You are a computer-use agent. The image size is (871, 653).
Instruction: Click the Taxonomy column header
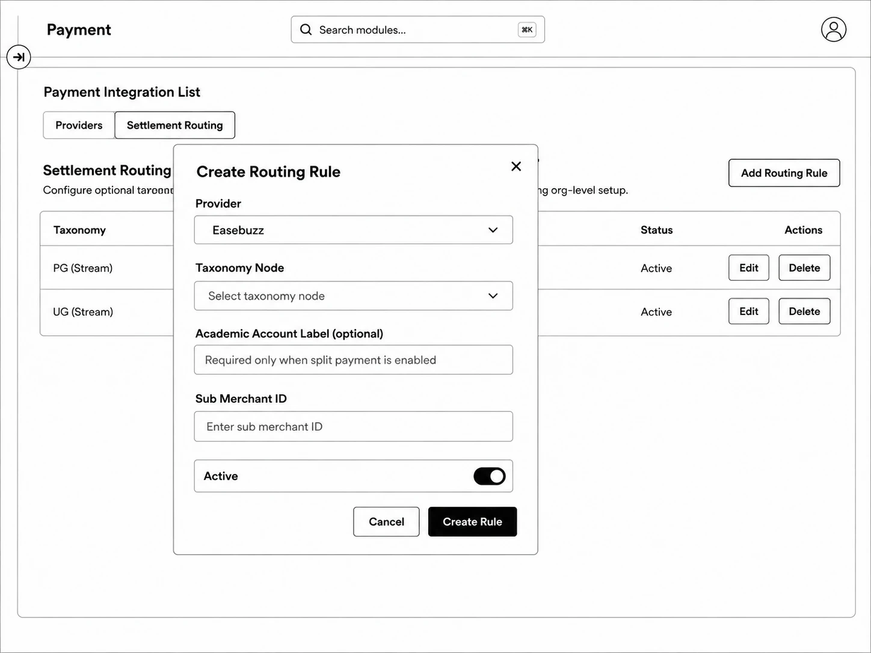pos(79,230)
